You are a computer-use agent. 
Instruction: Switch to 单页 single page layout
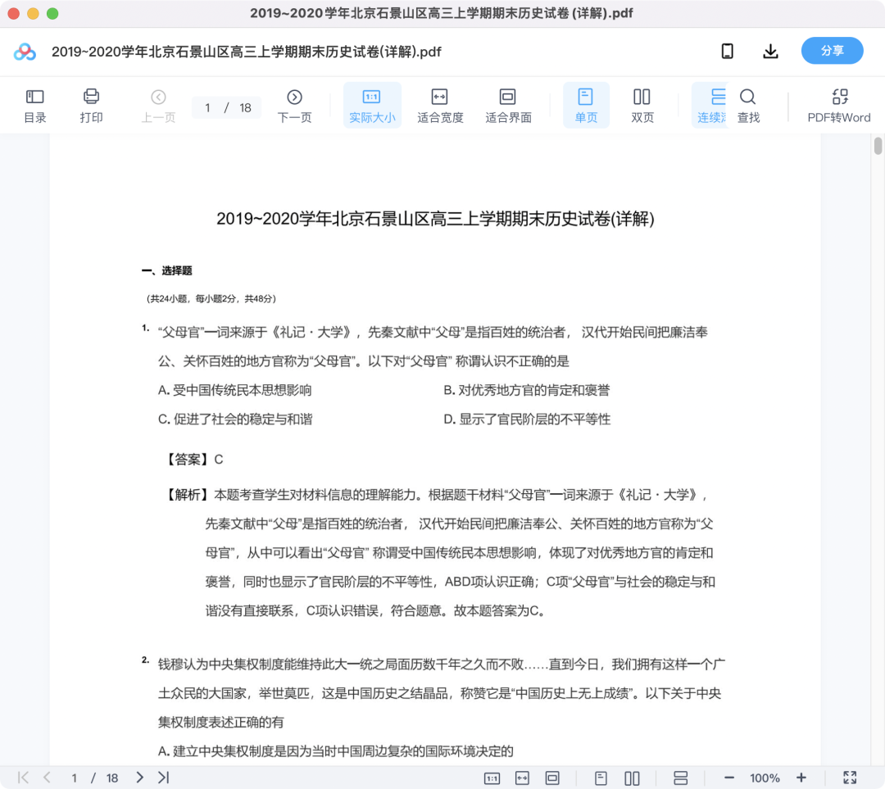pos(586,106)
